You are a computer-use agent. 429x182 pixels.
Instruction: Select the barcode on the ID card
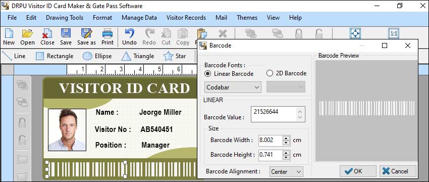(122, 169)
